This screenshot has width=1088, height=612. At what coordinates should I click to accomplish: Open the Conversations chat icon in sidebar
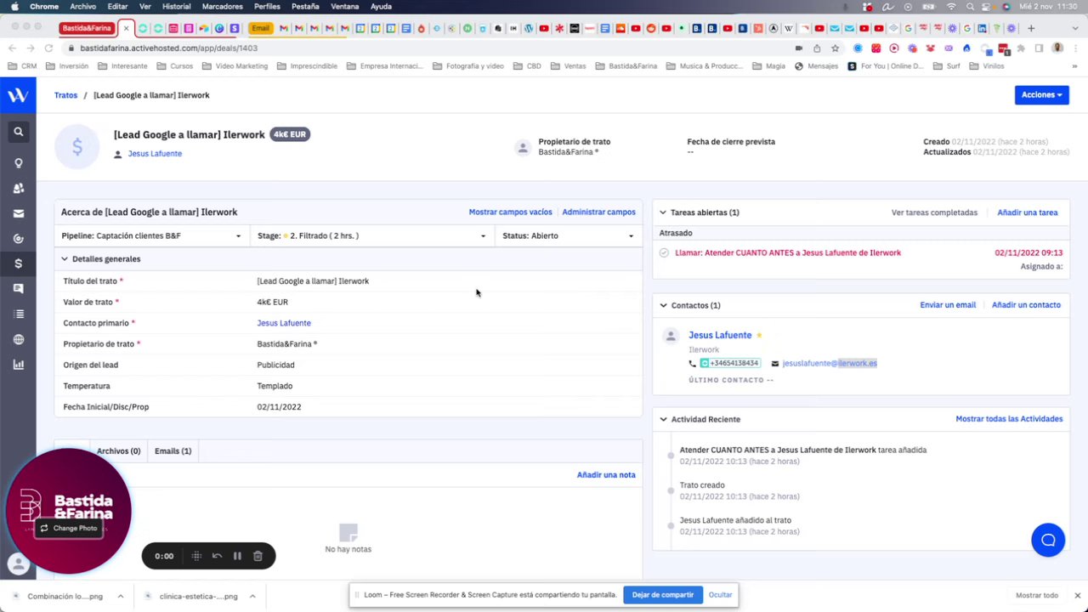tap(18, 289)
